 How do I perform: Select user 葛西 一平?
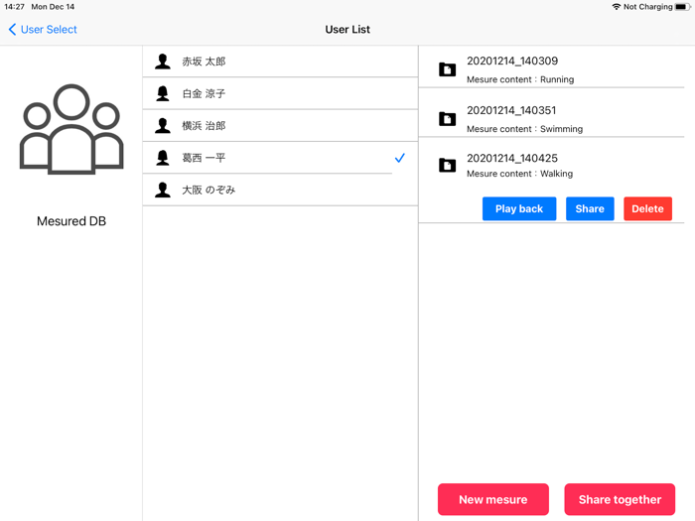pyautogui.click(x=280, y=158)
